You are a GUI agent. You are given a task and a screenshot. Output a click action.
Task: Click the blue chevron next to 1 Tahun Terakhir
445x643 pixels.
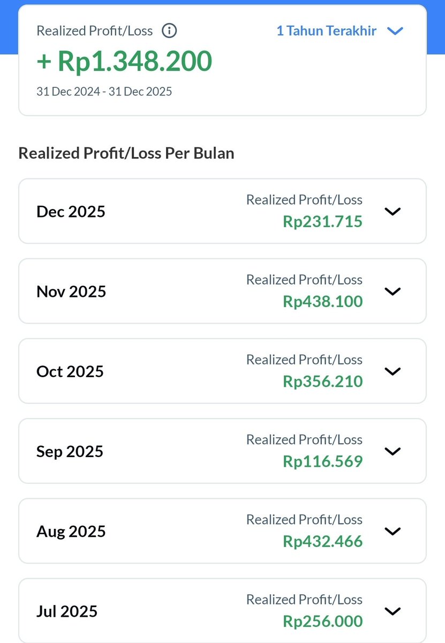pos(395,31)
